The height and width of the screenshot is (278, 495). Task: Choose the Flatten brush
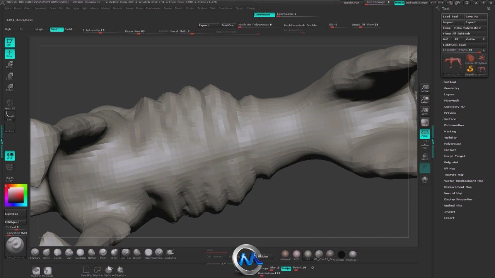coord(92,253)
